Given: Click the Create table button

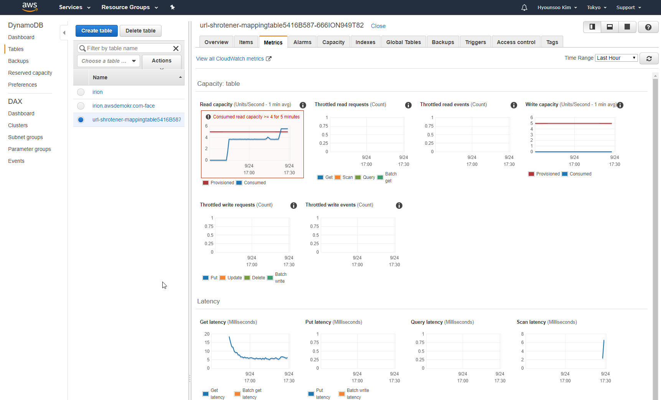Looking at the screenshot, I should [x=97, y=31].
